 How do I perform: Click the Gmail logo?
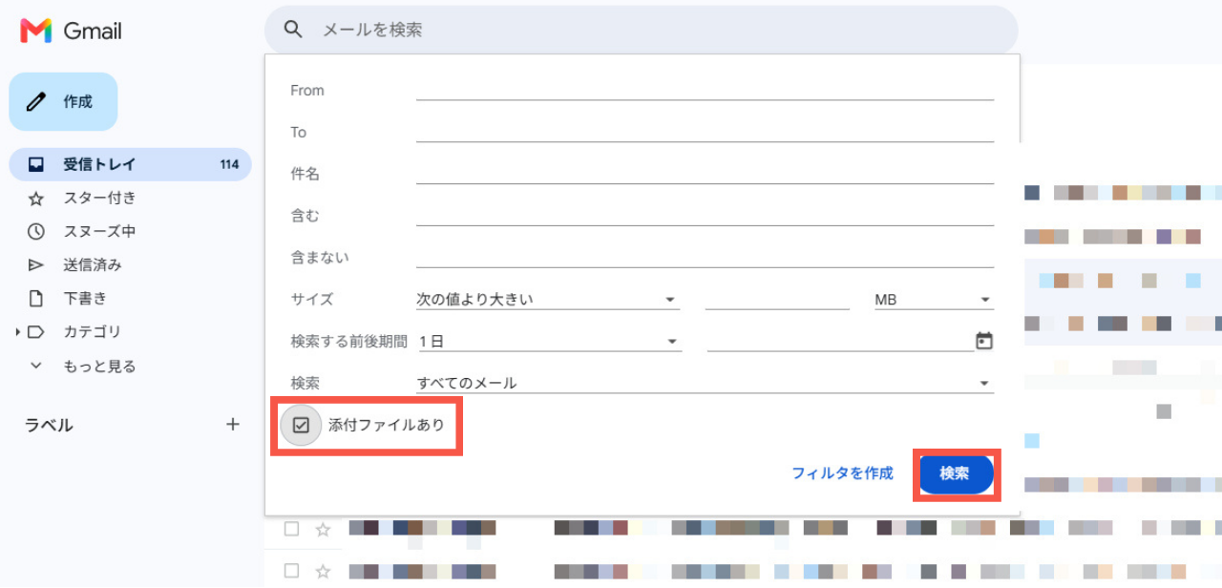[71, 31]
